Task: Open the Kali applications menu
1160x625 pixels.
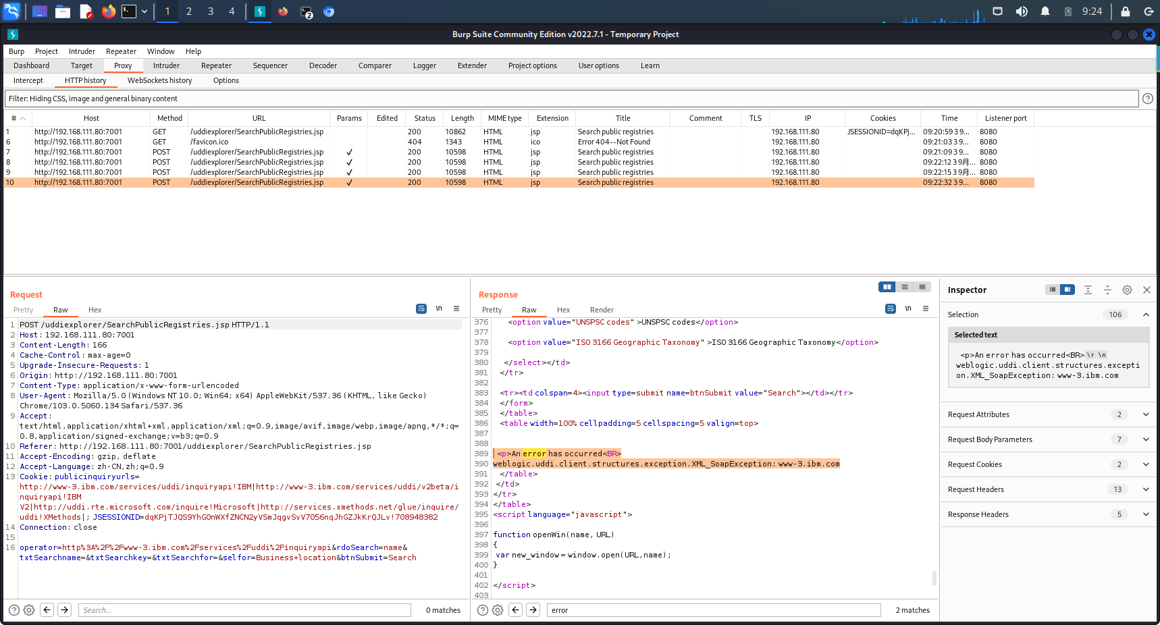Action: pos(12,11)
